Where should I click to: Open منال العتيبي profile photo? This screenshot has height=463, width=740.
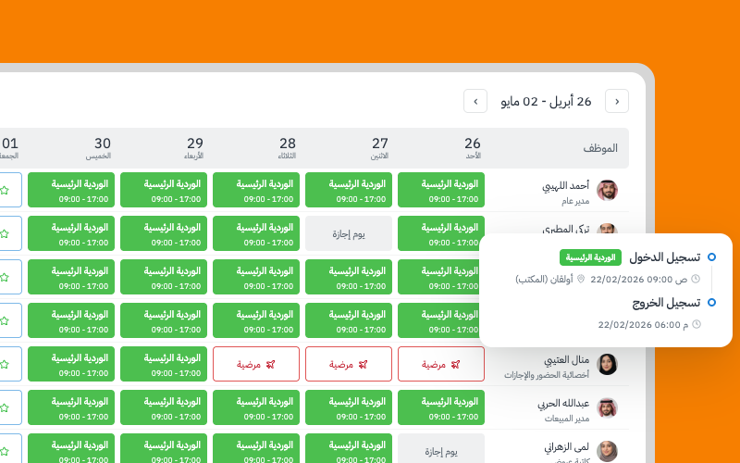[607, 364]
